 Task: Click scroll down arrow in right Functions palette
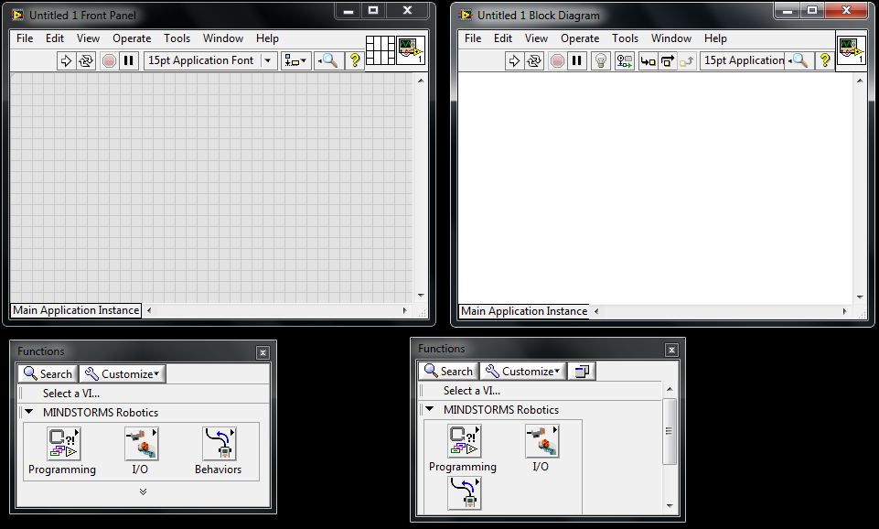point(670,505)
